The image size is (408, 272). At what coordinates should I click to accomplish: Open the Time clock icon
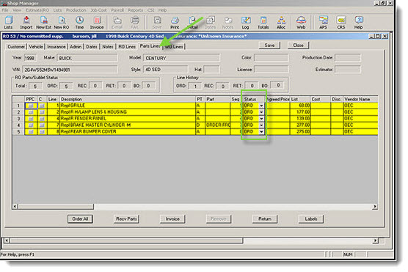coord(79,23)
